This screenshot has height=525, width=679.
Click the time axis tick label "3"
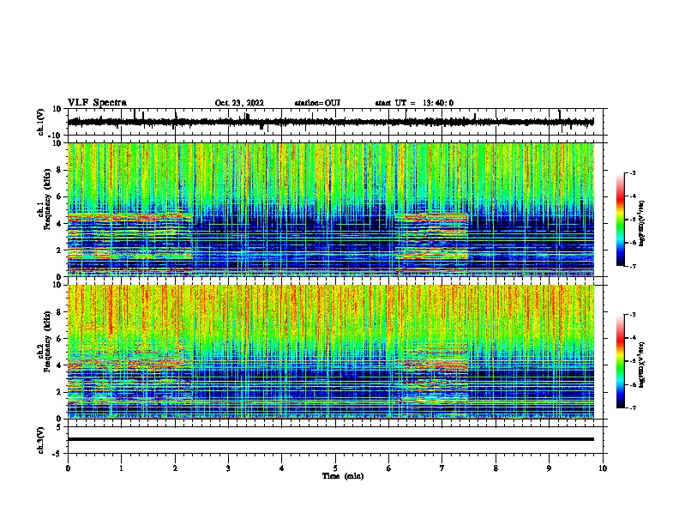(x=228, y=468)
